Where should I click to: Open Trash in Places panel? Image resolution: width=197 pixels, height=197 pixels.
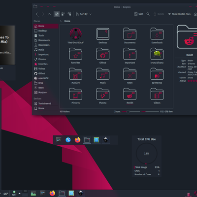pos(46,35)
